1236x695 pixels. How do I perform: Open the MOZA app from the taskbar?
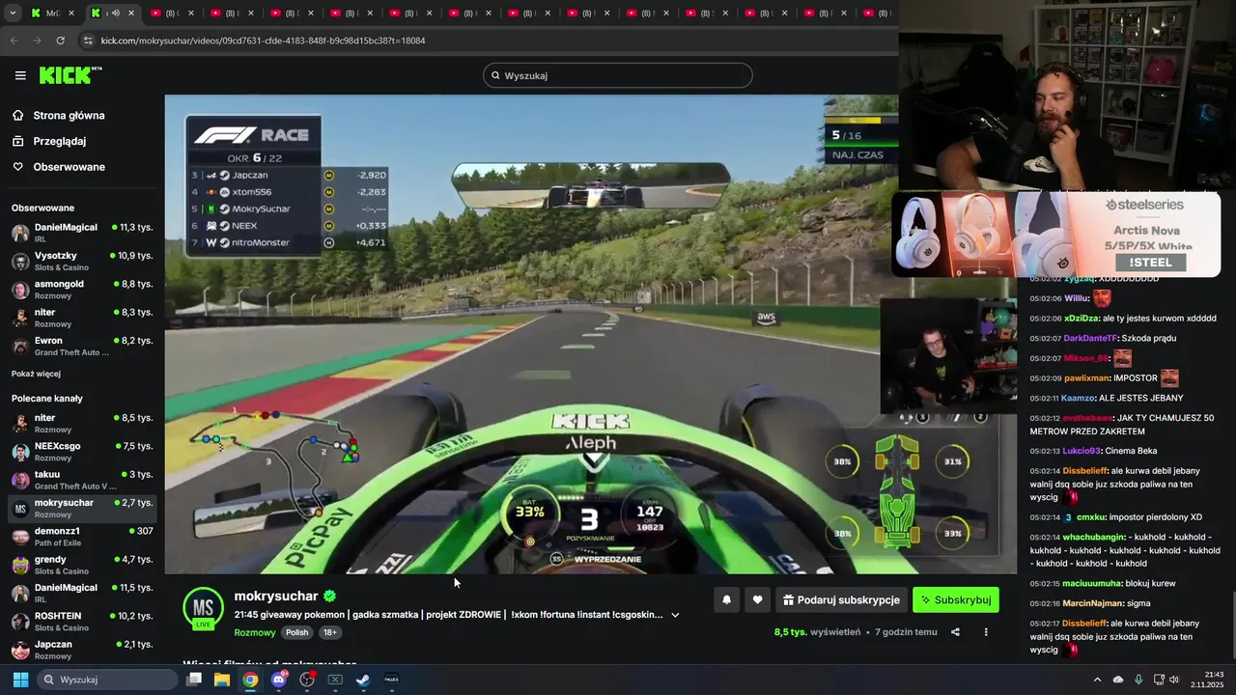[x=391, y=680]
